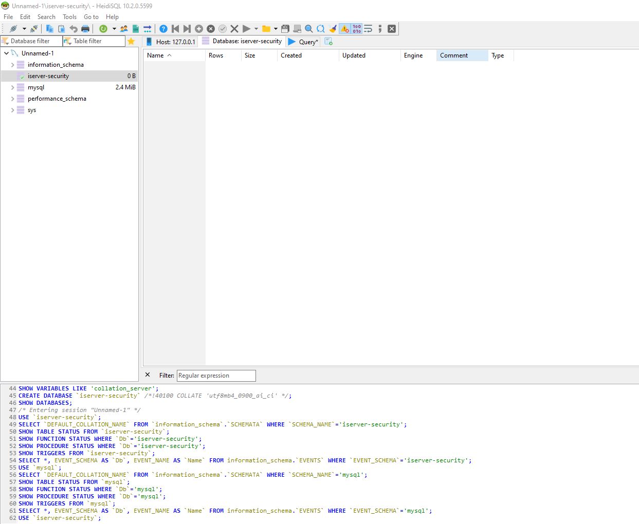The image size is (639, 524).
Task: Undo using the toolbar arrow icon
Action: pos(74,29)
